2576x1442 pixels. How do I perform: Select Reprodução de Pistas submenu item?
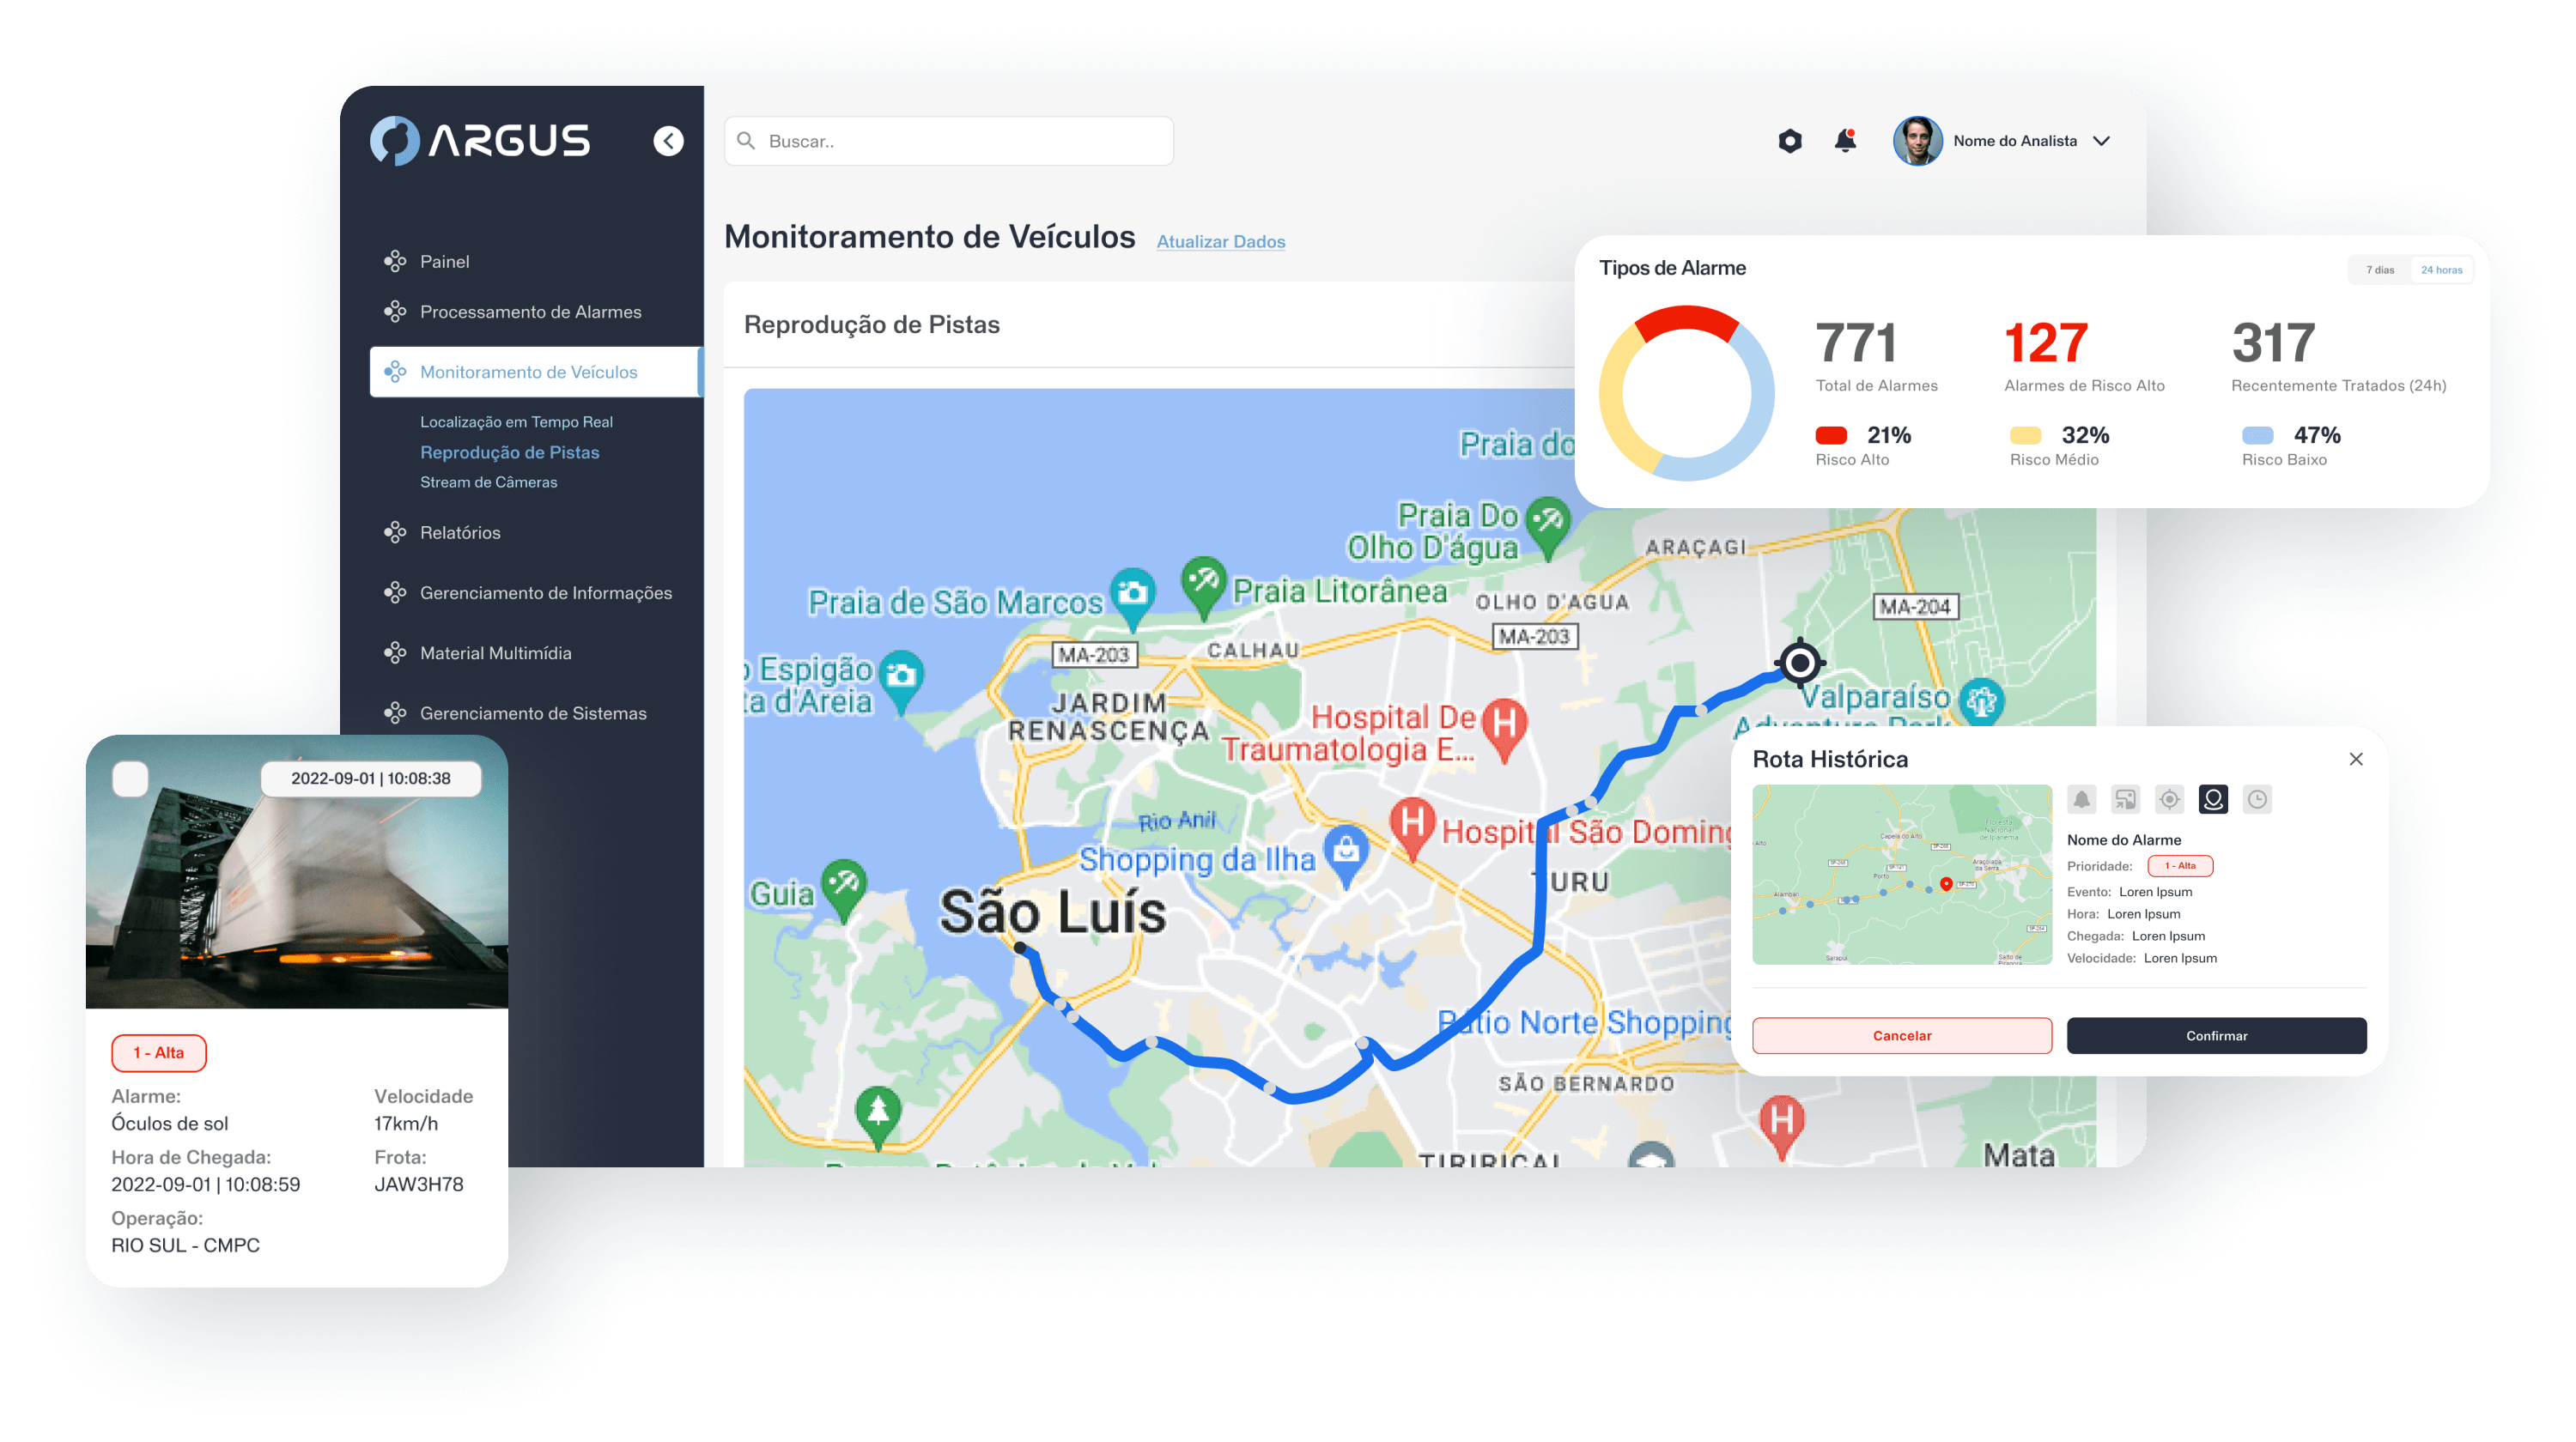pyautogui.click(x=509, y=452)
